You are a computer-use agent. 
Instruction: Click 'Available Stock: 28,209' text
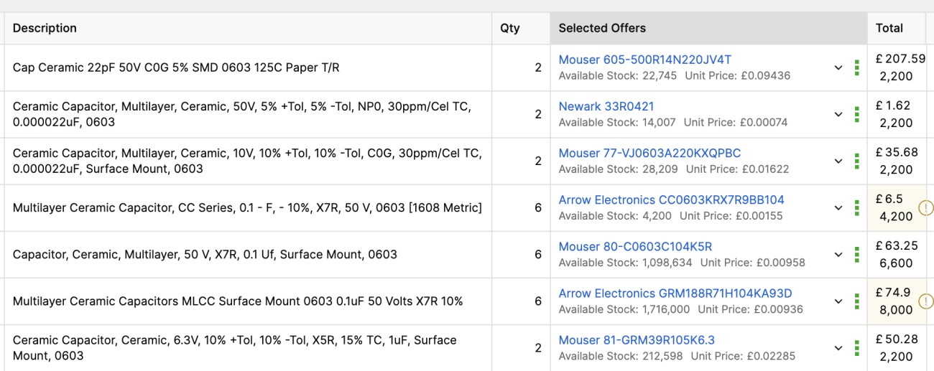(x=619, y=169)
